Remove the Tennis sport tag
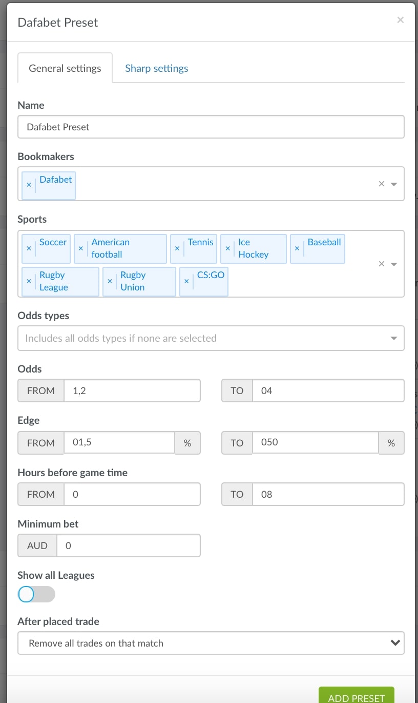Viewport: 418px width, 703px height. coord(177,248)
